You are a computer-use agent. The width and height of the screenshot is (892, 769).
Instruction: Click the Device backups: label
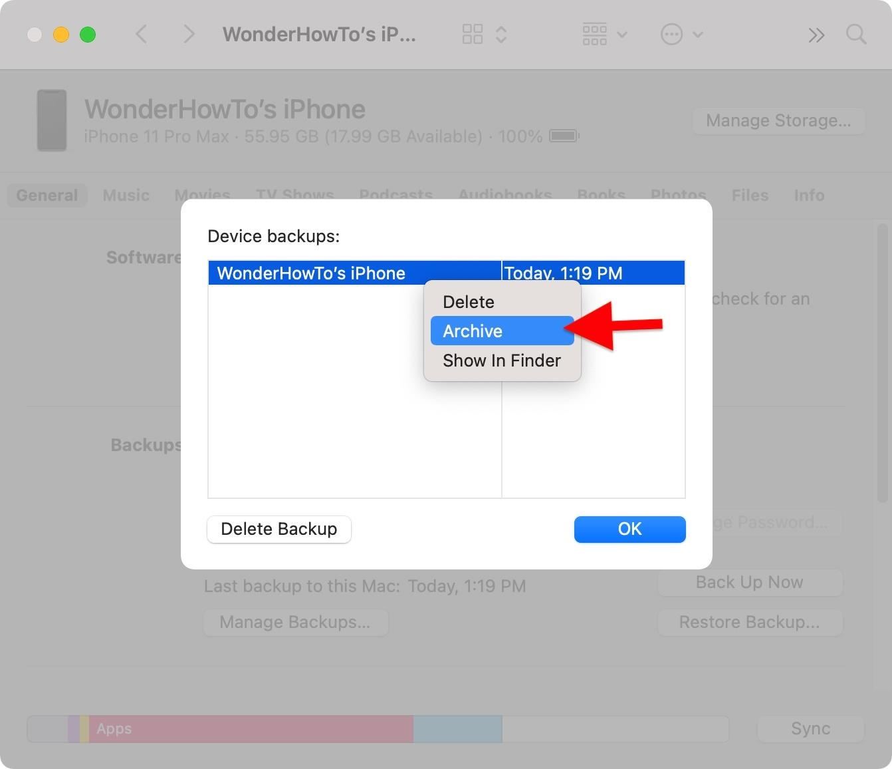point(274,236)
